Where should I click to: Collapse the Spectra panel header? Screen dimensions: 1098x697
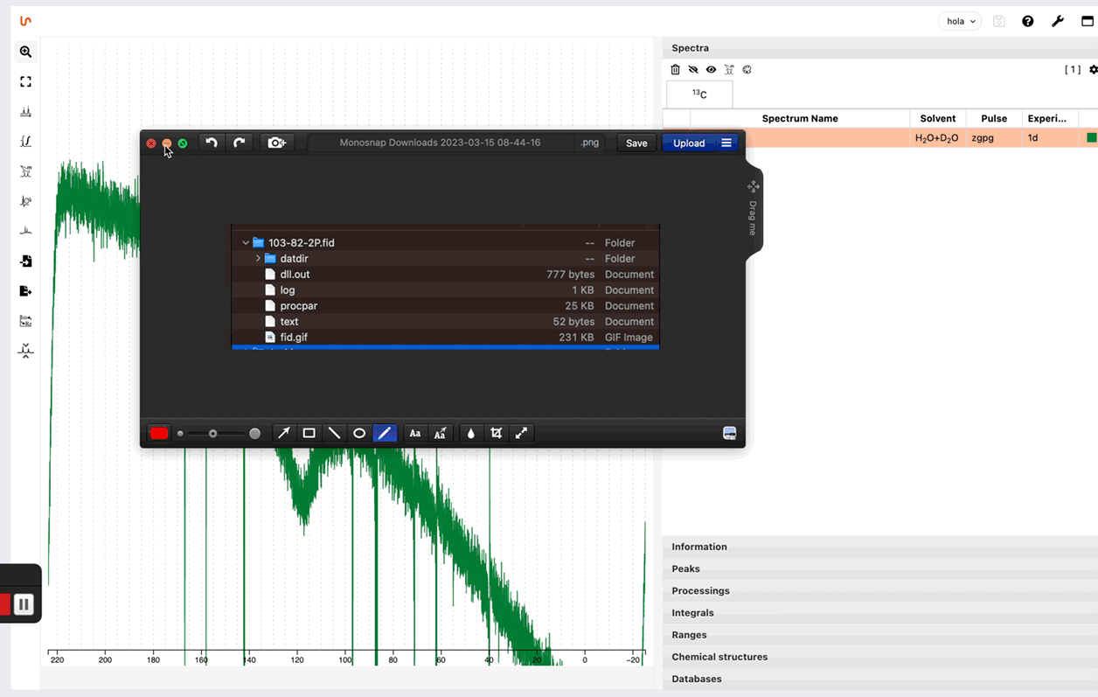(880, 48)
